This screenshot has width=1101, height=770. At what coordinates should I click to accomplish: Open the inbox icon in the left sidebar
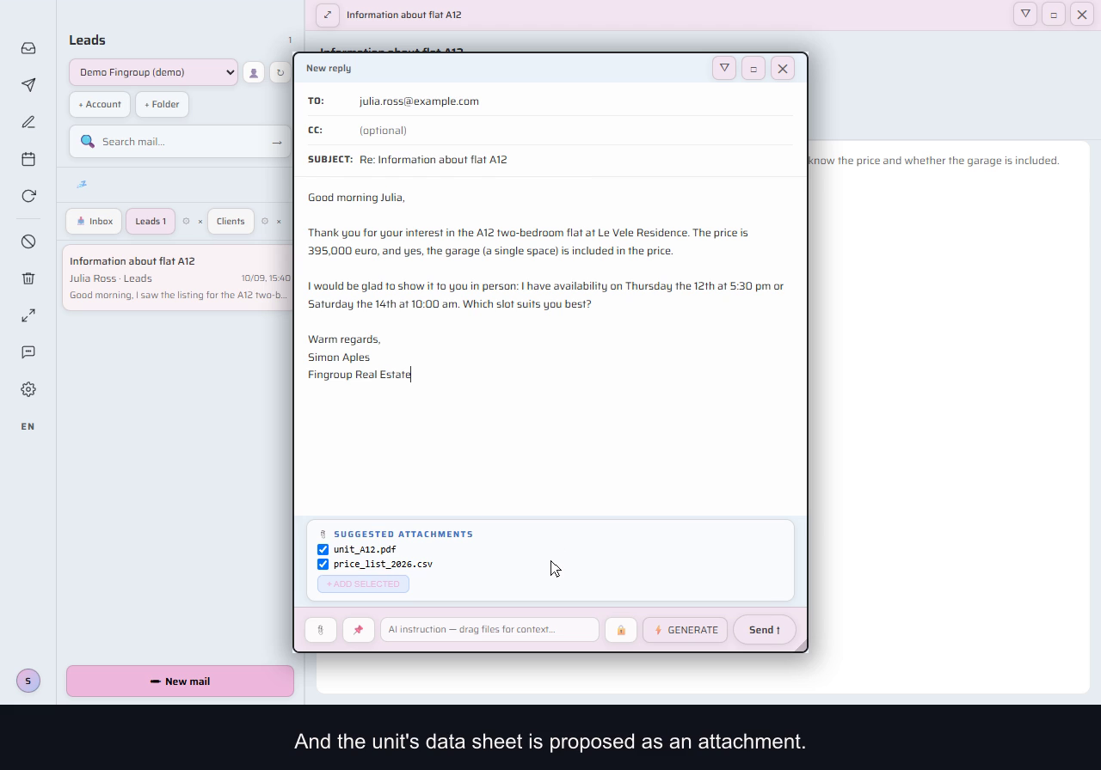[28, 48]
